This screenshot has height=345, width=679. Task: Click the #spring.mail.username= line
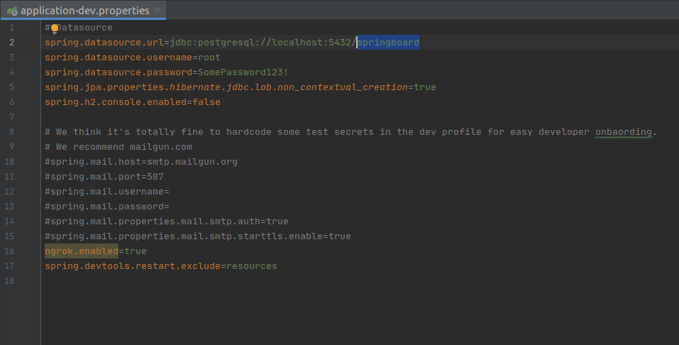[107, 191]
